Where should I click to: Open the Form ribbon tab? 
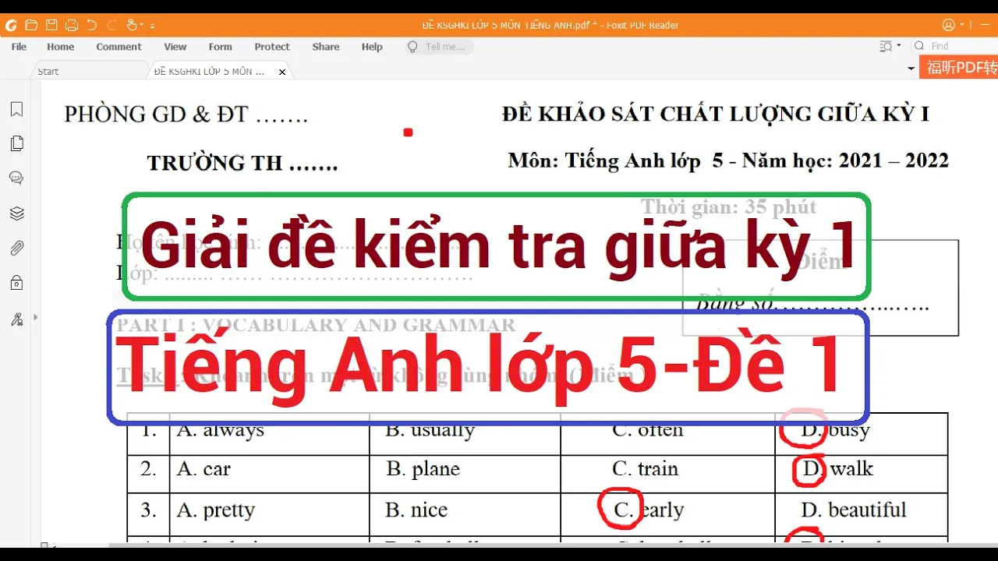[221, 47]
